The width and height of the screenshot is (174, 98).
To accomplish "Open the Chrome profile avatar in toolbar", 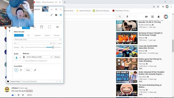I will (x=167, y=7).
